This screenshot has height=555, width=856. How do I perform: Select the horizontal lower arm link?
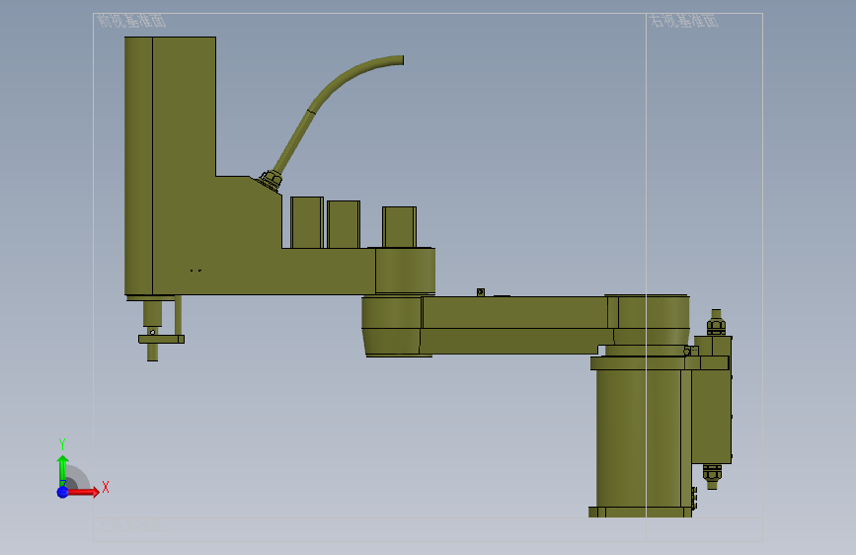coord(516,326)
